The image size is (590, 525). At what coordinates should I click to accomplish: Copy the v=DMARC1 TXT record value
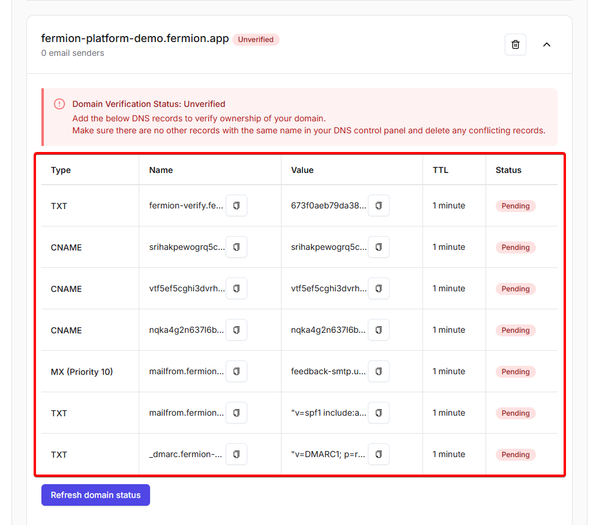pos(378,454)
